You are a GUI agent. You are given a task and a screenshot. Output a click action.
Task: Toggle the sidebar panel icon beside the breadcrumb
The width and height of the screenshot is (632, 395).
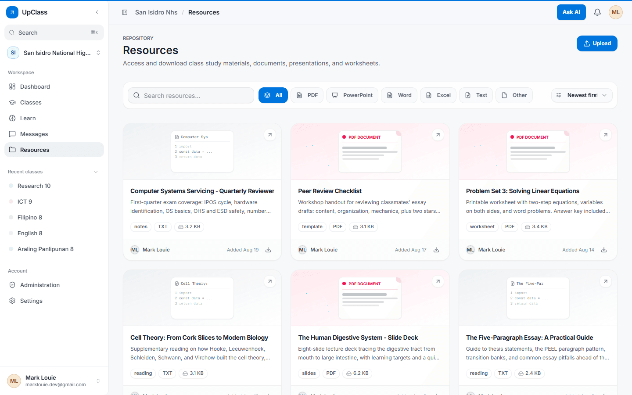point(125,12)
